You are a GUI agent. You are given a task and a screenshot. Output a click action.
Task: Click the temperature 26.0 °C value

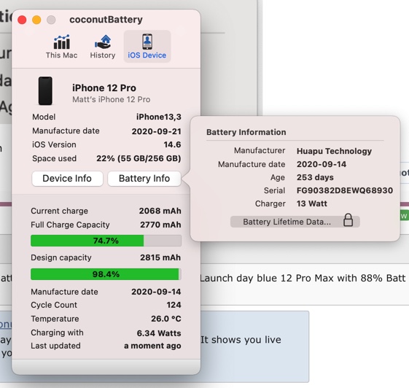point(166,319)
